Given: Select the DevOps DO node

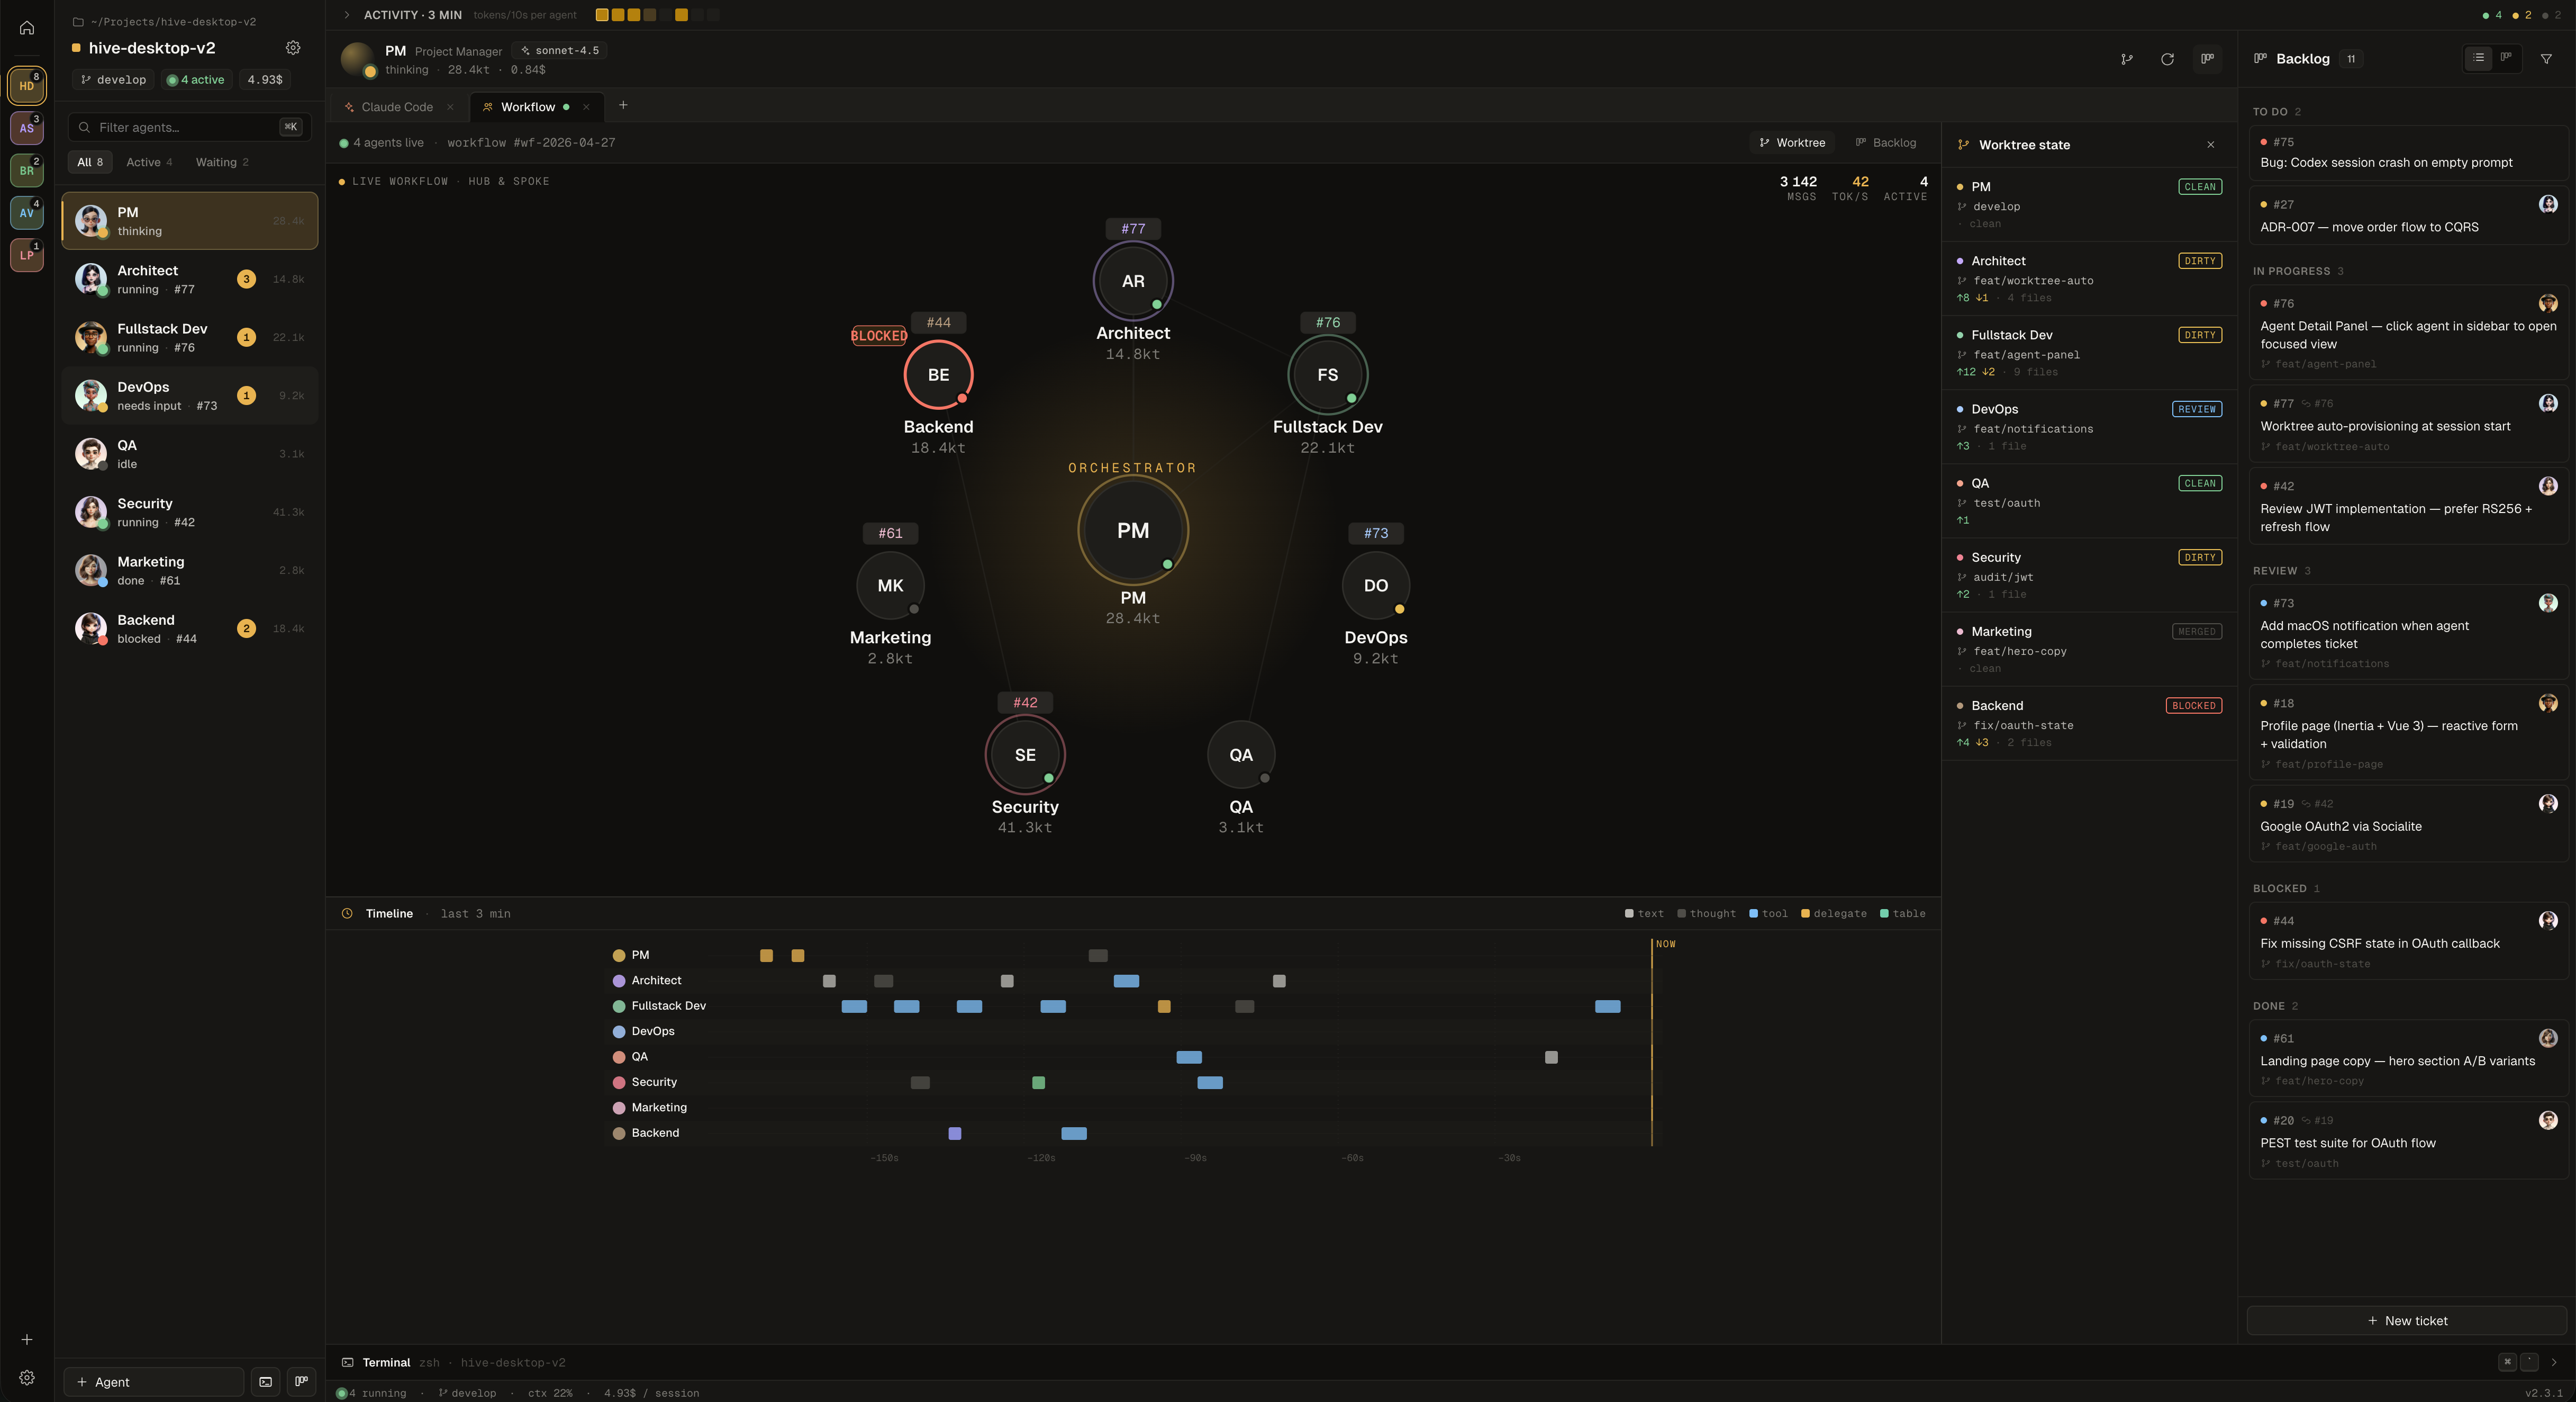Looking at the screenshot, I should click(x=1376, y=586).
